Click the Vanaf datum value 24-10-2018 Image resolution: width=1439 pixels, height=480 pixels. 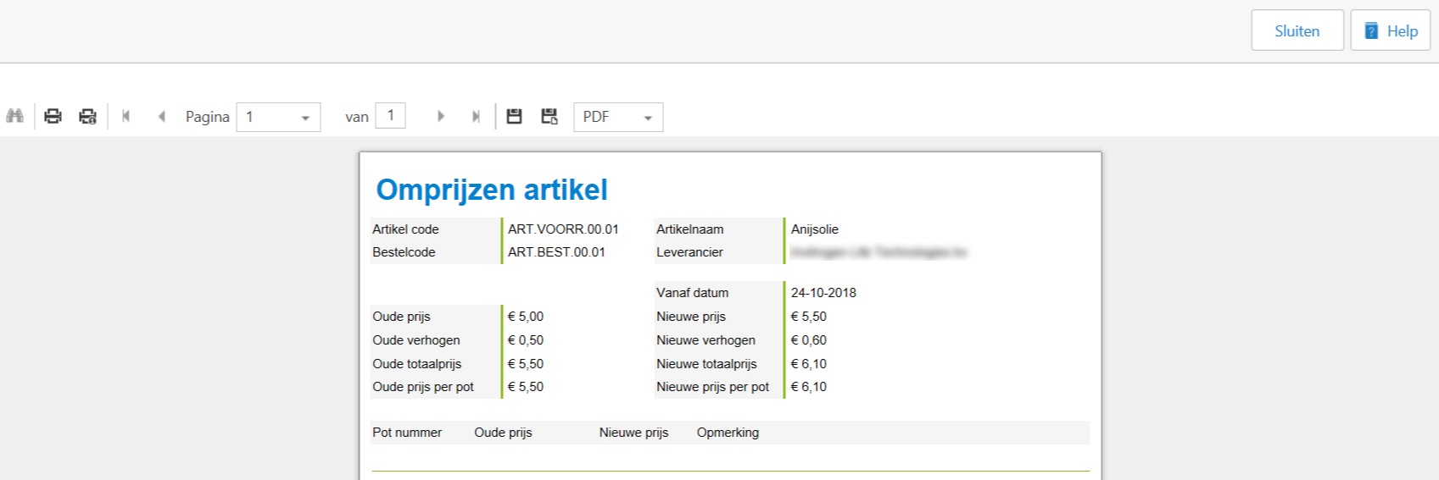pos(823,293)
